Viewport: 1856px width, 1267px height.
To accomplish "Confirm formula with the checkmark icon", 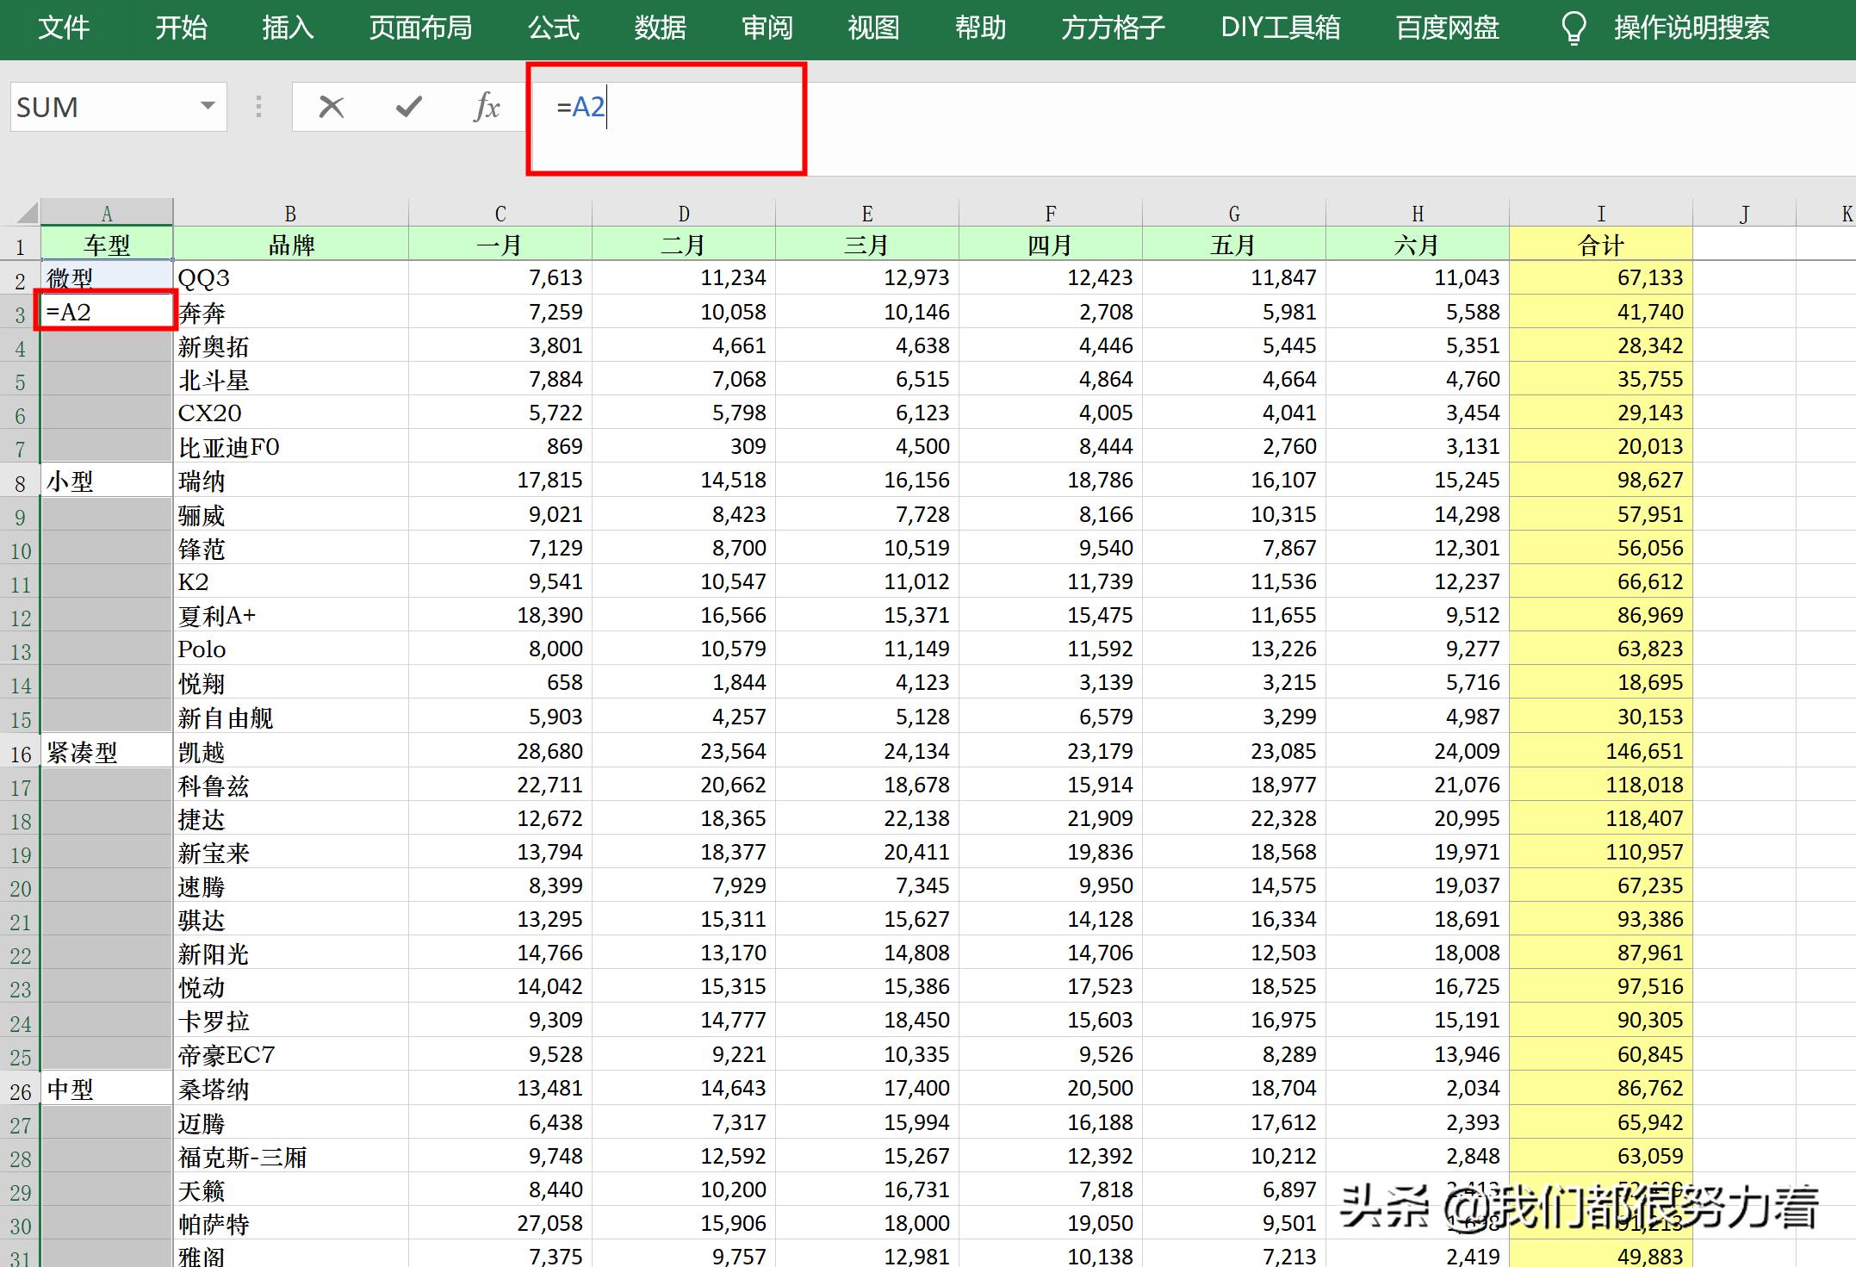I will click(407, 107).
